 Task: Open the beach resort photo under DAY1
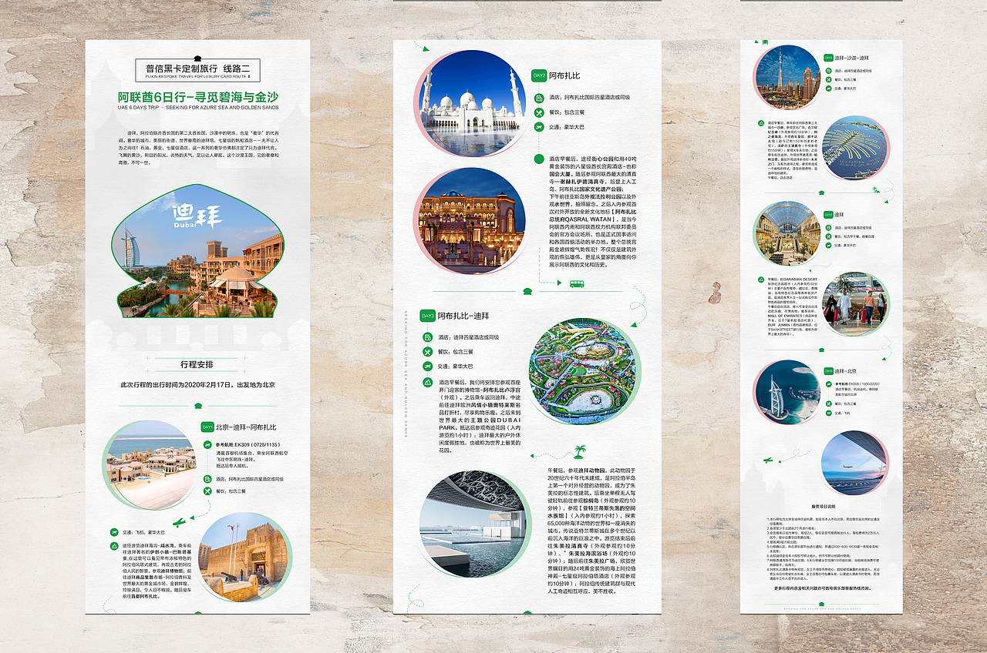coord(151,464)
